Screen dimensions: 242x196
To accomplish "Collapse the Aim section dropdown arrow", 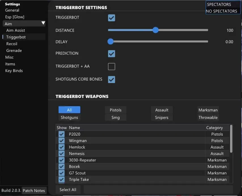I will point(43,23).
